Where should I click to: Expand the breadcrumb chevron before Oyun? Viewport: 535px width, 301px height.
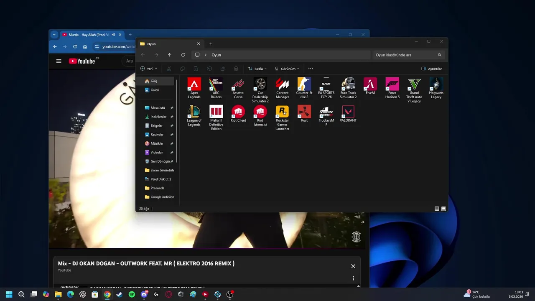(206, 55)
